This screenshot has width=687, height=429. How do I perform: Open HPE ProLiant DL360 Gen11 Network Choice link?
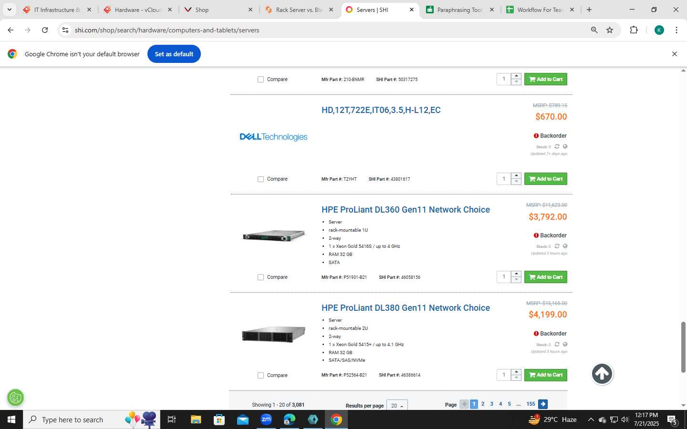point(406,210)
